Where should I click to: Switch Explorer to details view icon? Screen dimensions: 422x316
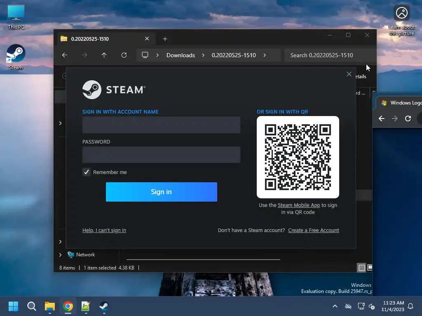coord(361,267)
